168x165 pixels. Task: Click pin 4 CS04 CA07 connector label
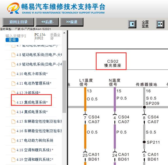pos(121,119)
